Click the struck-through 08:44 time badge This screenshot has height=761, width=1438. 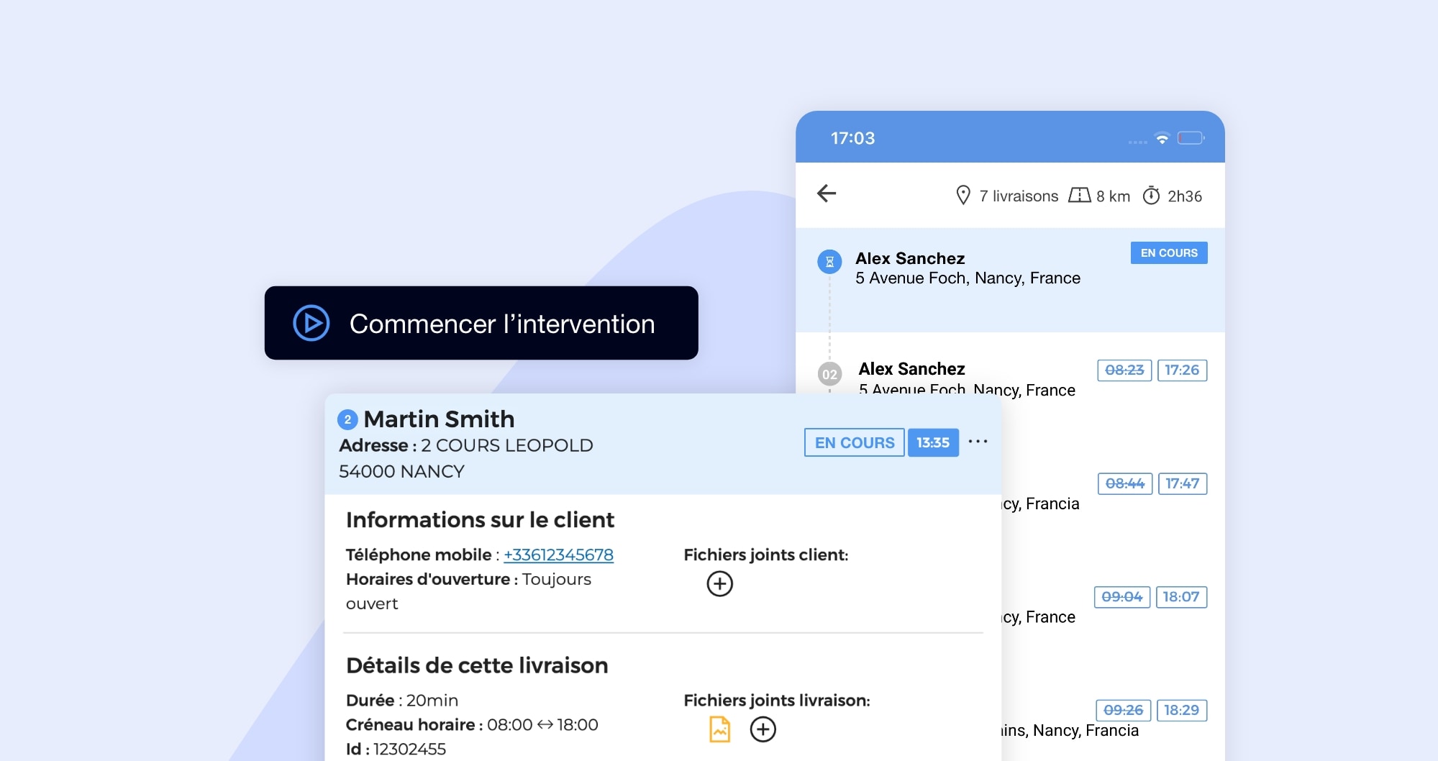coord(1124,484)
